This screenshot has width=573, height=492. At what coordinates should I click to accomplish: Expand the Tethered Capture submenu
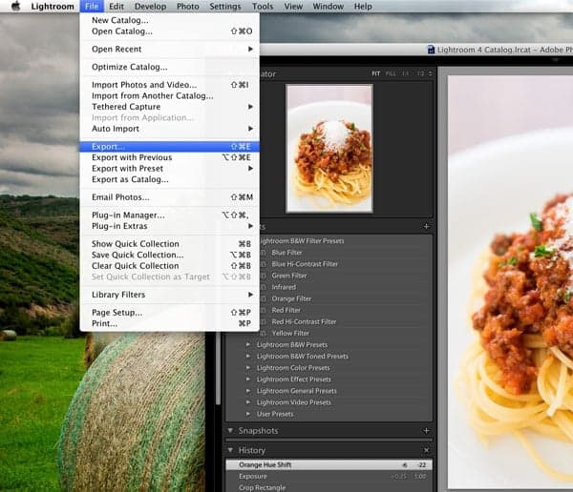(x=170, y=107)
